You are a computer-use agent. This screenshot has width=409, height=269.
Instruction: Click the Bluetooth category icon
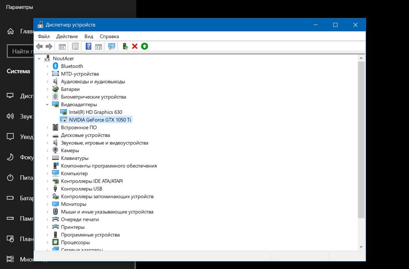point(55,66)
